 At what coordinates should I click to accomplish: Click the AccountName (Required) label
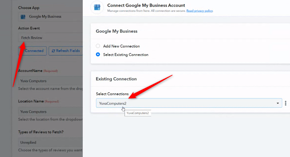coord(38,71)
